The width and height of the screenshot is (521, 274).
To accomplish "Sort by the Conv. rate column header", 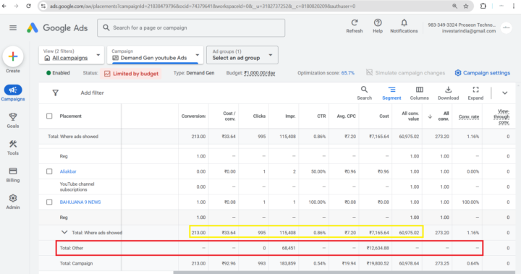I will (469, 116).
